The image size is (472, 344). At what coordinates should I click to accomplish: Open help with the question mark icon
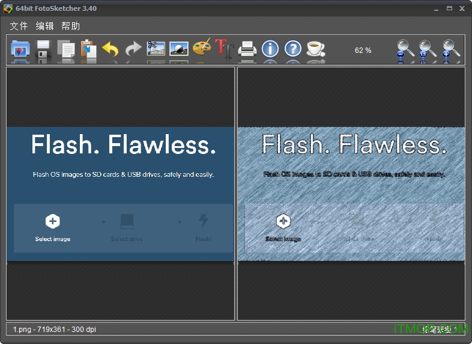292,49
